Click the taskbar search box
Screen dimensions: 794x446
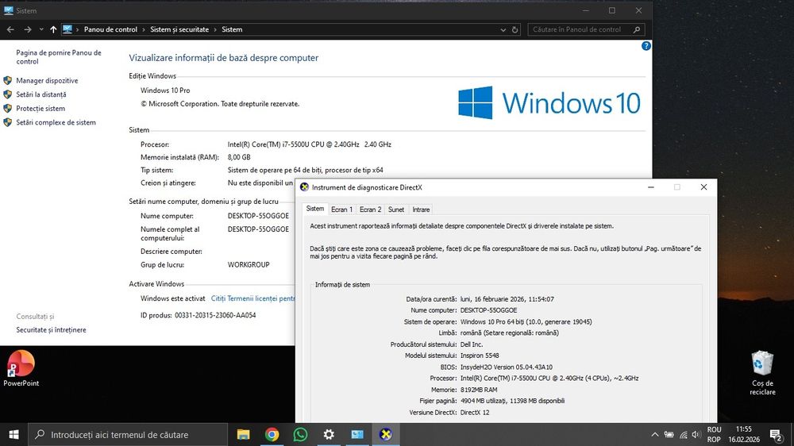coord(128,434)
